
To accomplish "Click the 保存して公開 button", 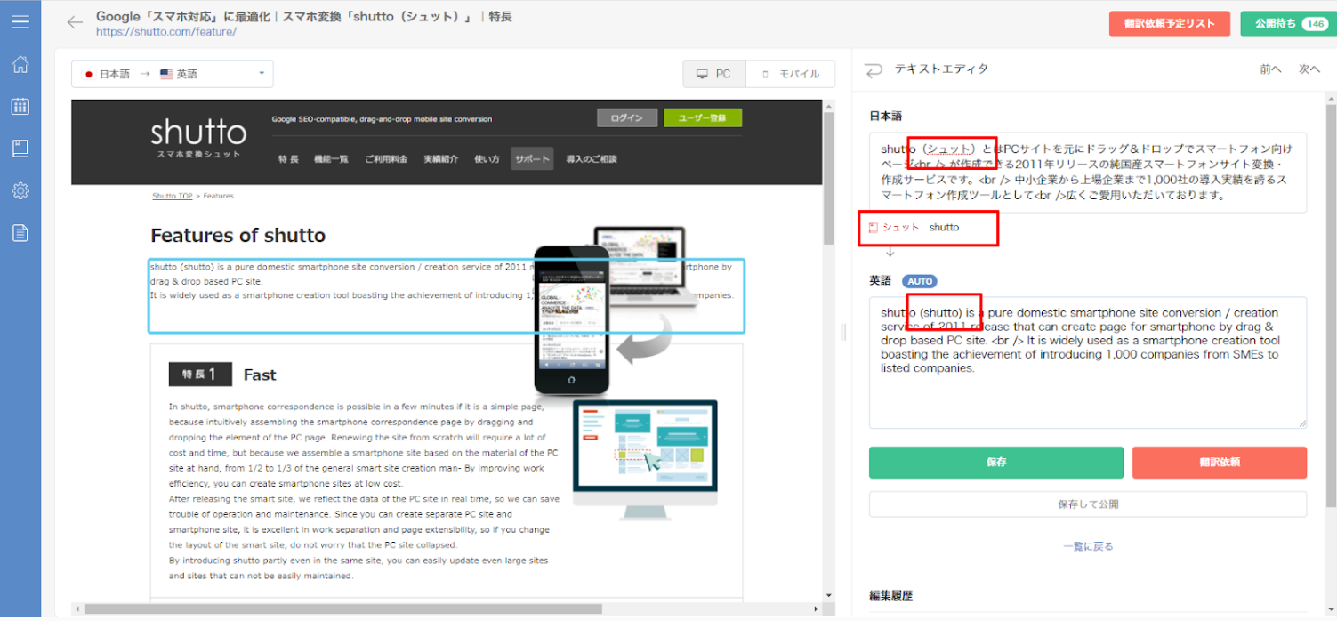I will tap(1088, 504).
